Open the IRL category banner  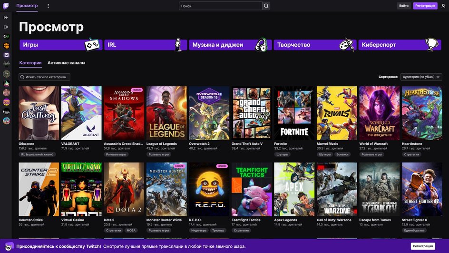point(146,45)
